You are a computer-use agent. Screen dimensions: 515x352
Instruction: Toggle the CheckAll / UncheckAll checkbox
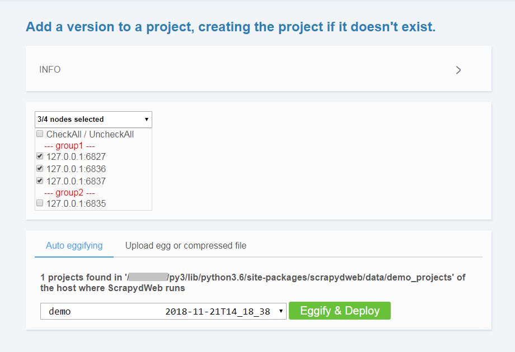point(40,134)
